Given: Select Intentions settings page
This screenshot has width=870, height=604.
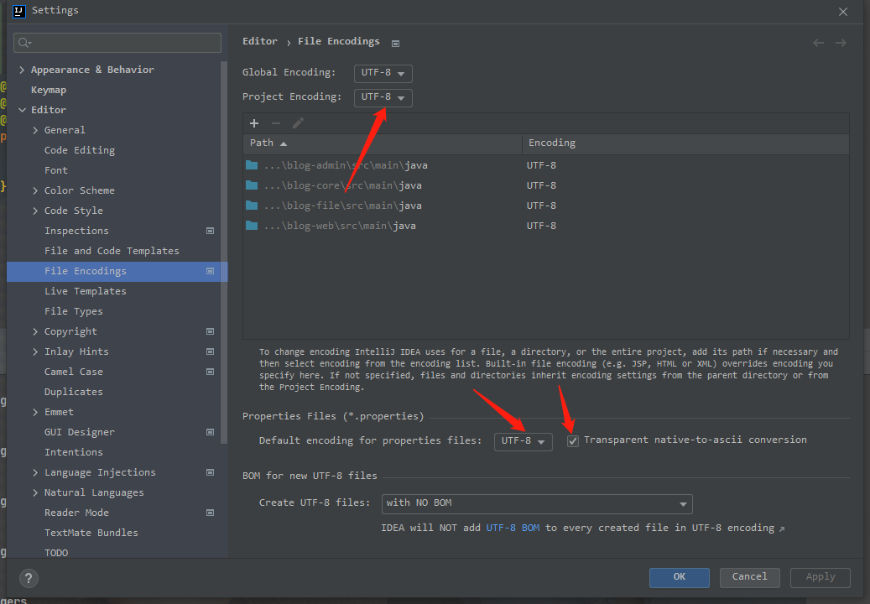Looking at the screenshot, I should point(73,452).
